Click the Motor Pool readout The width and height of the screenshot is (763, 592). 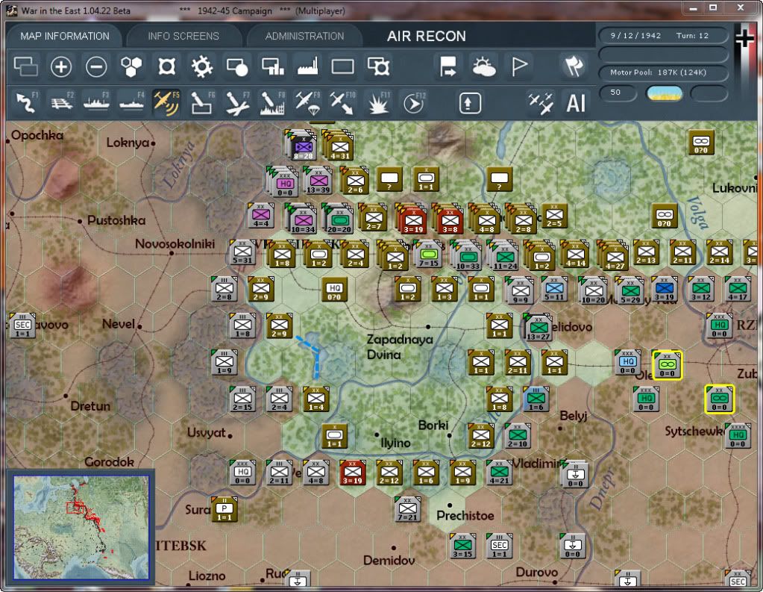pyautogui.click(x=663, y=72)
